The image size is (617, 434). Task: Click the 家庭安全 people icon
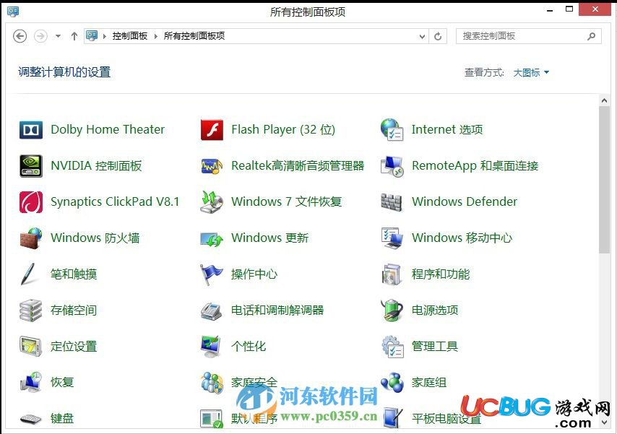pyautogui.click(x=212, y=383)
